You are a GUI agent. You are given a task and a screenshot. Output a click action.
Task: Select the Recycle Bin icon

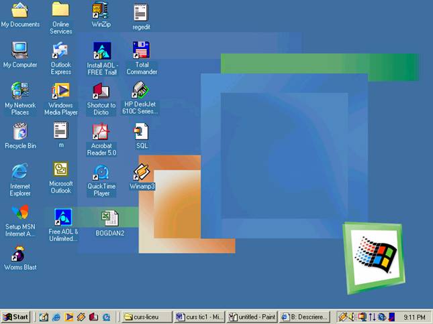coord(20,131)
